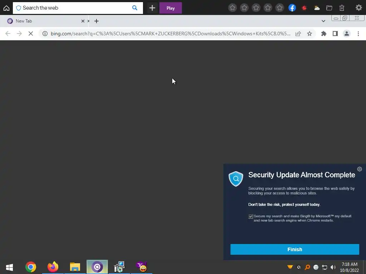This screenshot has height=274, width=366.
Task: Open the installer setup taskbar icon
Action: click(119, 267)
